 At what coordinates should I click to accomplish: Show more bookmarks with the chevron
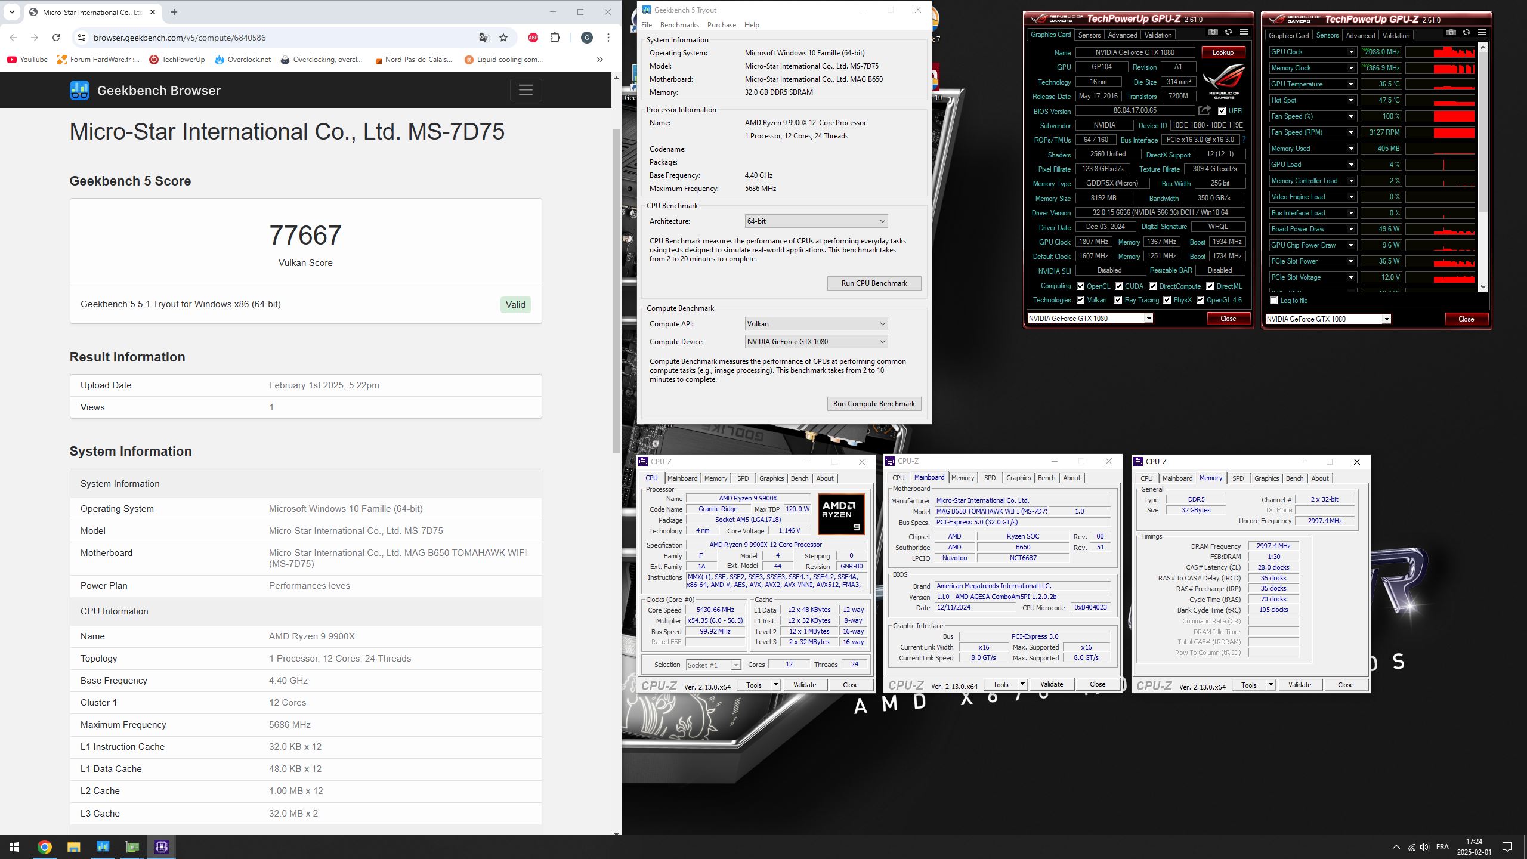(x=599, y=60)
